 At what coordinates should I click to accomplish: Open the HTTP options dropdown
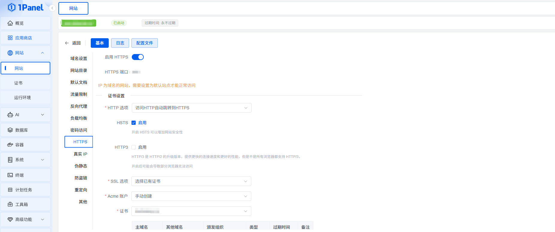[191, 108]
